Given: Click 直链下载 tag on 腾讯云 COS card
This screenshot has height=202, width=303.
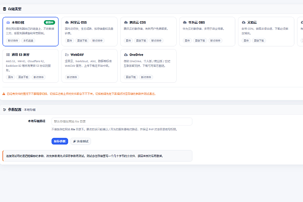Looking at the screenshot, I should point(141,40).
